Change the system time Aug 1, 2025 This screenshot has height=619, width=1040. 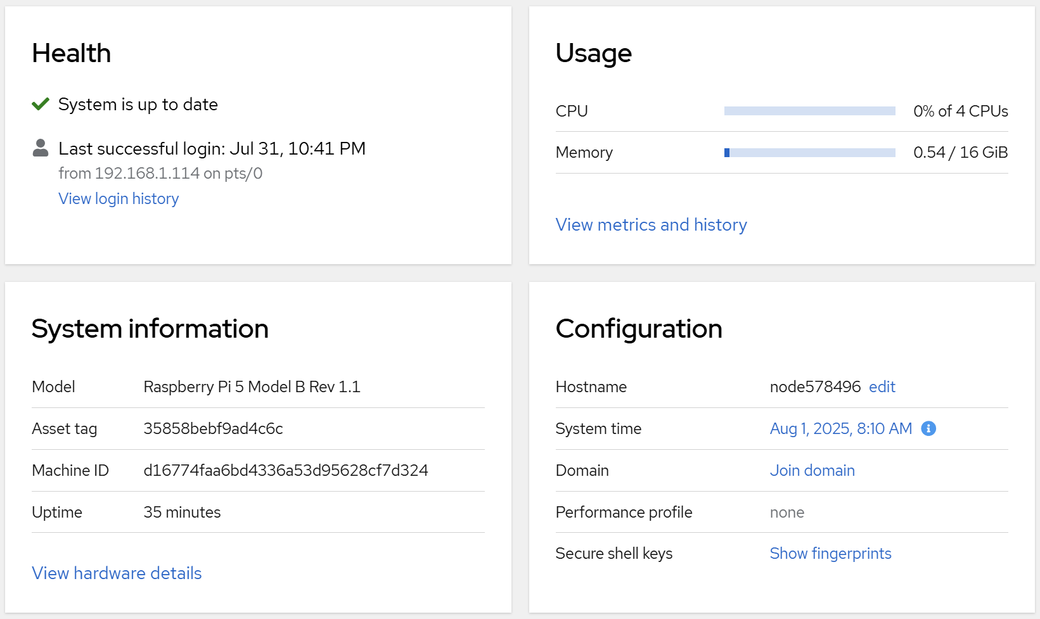pyautogui.click(x=840, y=429)
